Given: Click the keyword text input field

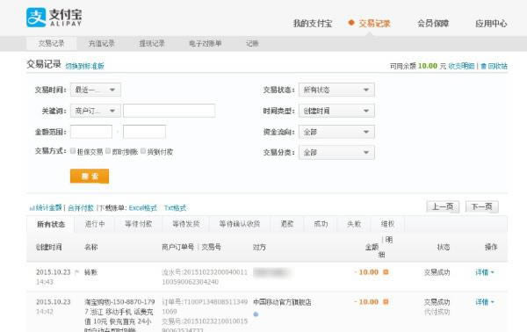Looking at the screenshot, I should [169, 111].
